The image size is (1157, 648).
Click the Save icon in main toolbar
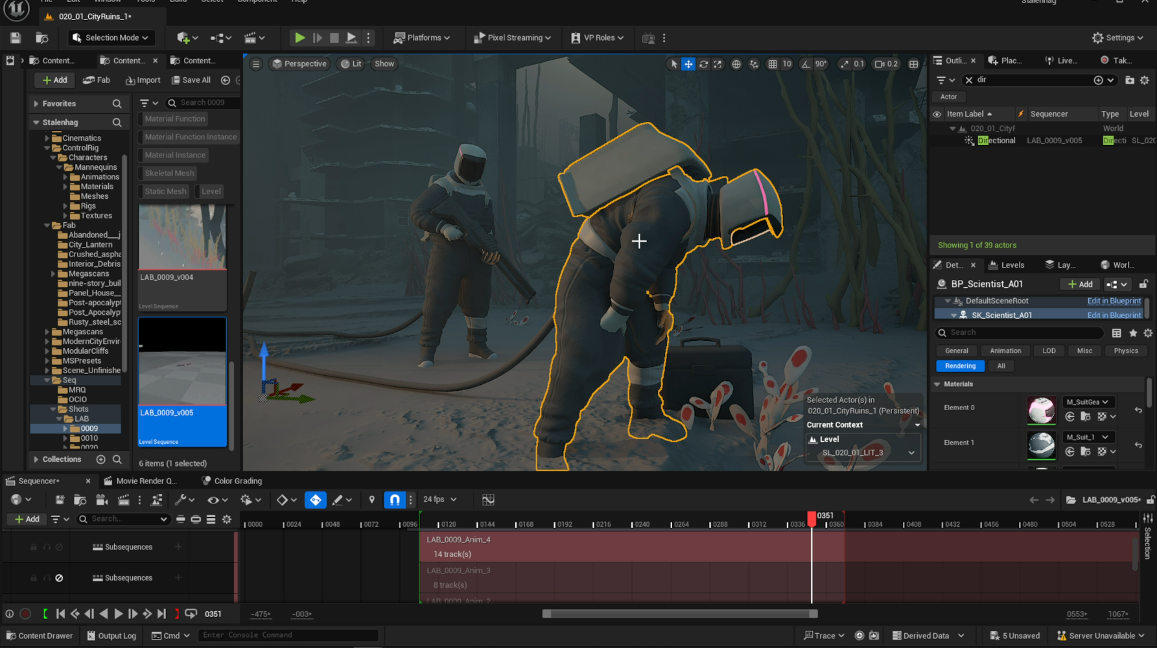point(16,38)
